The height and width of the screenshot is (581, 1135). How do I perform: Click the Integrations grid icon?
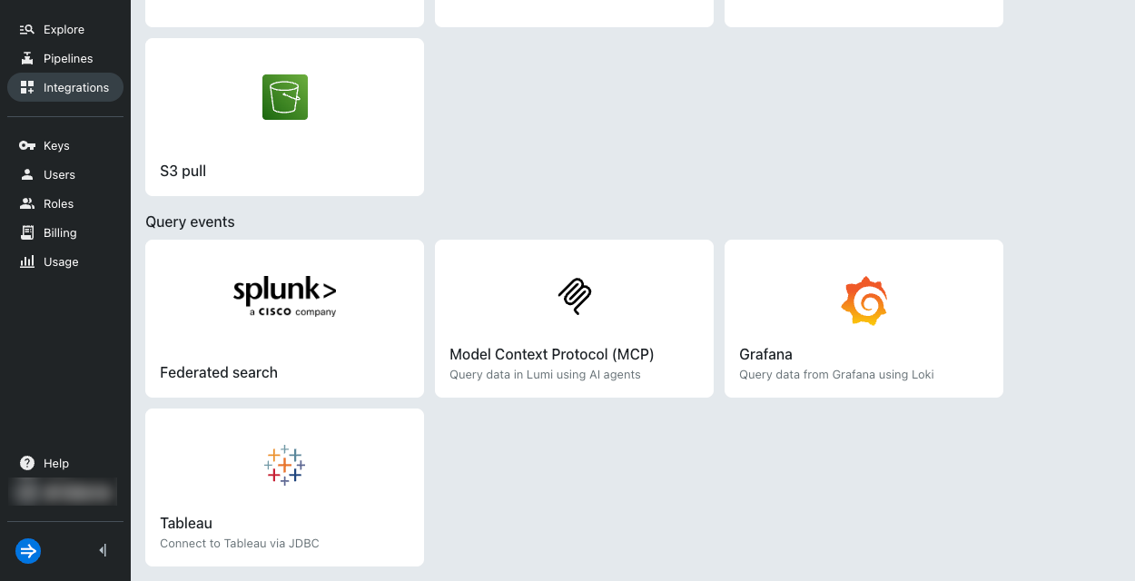pyautogui.click(x=27, y=88)
